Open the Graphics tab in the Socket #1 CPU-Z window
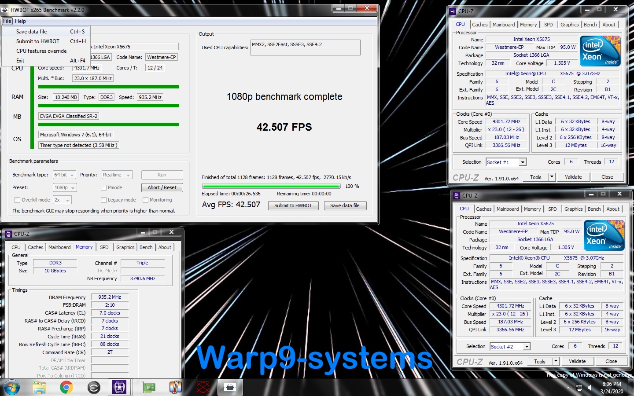Image resolution: width=634 pixels, height=396 pixels. 569,25
